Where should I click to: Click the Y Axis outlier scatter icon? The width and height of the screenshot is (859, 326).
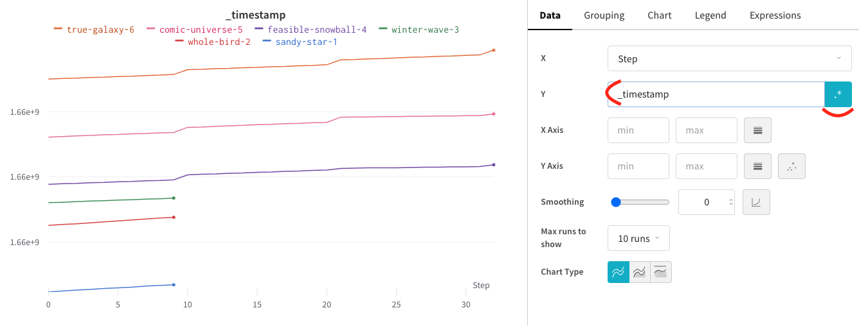point(791,166)
